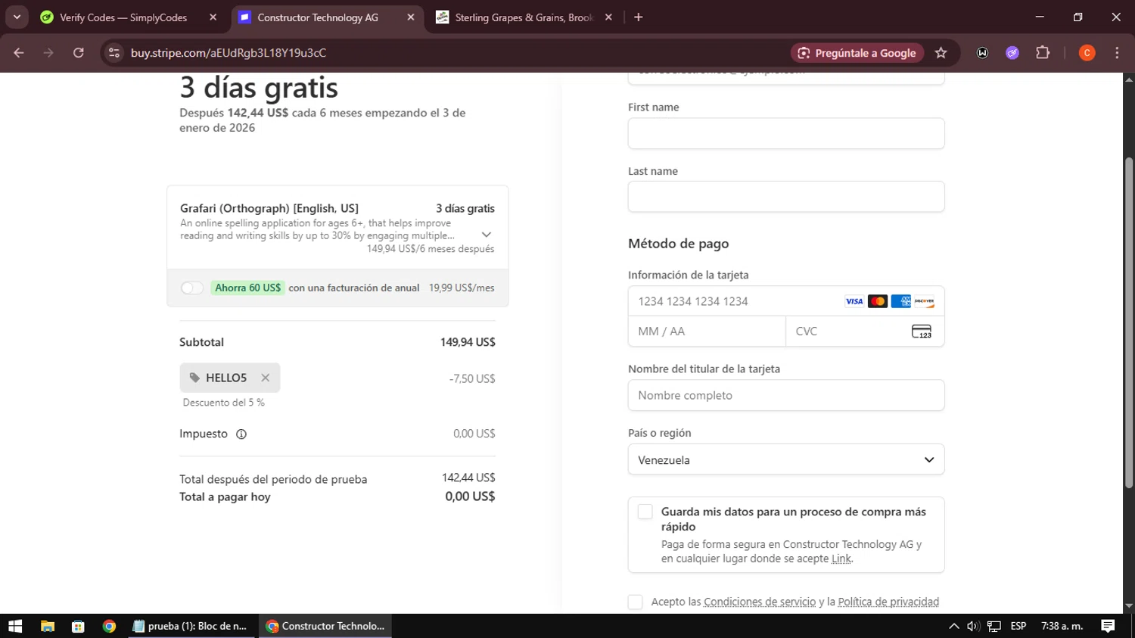Open network icon in system tray
The image size is (1135, 638).
coord(994,626)
